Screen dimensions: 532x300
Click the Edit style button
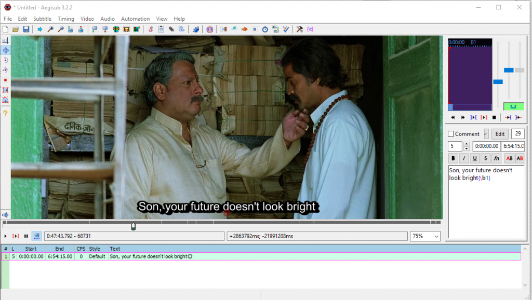[500, 134]
